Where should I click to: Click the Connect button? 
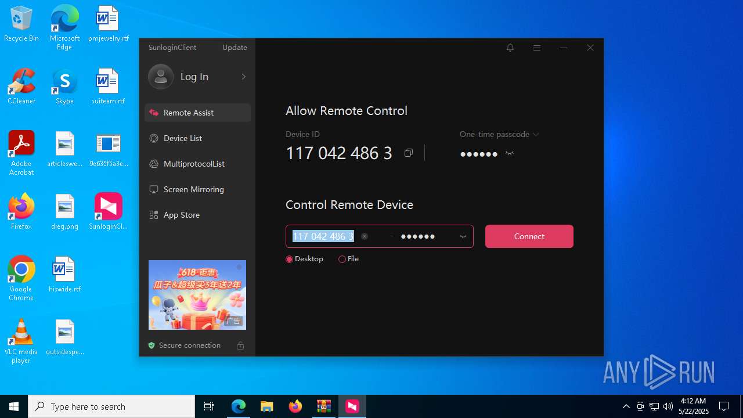click(x=529, y=236)
